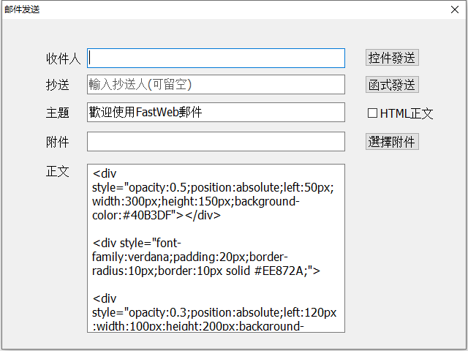Close the 邮件发送 window
Screen dimensions: 468x351
tap(455, 10)
